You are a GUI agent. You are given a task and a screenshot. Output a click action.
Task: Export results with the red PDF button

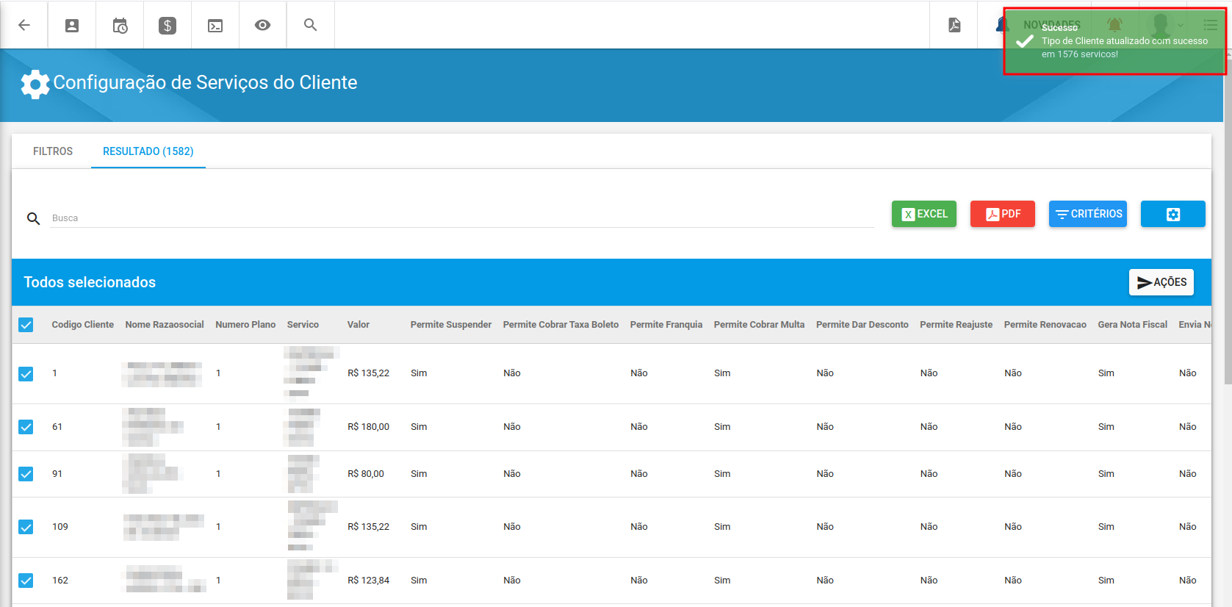[1003, 214]
